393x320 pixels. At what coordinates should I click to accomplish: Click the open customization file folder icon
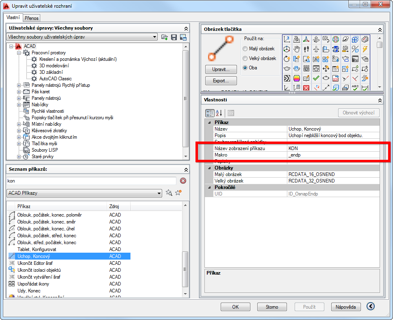pos(165,37)
